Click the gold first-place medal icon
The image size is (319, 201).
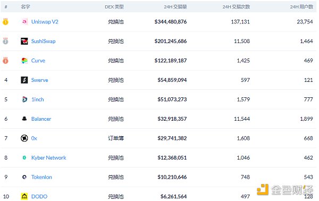pyautogui.click(x=5, y=21)
